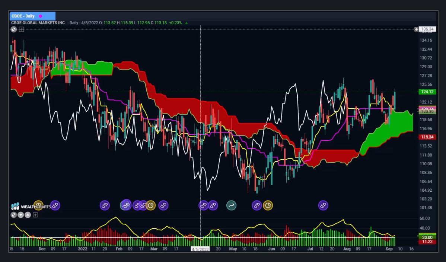The width and height of the screenshot is (446, 262).
Task: Move the indicator panel down with the down arrow
Action: point(21,215)
